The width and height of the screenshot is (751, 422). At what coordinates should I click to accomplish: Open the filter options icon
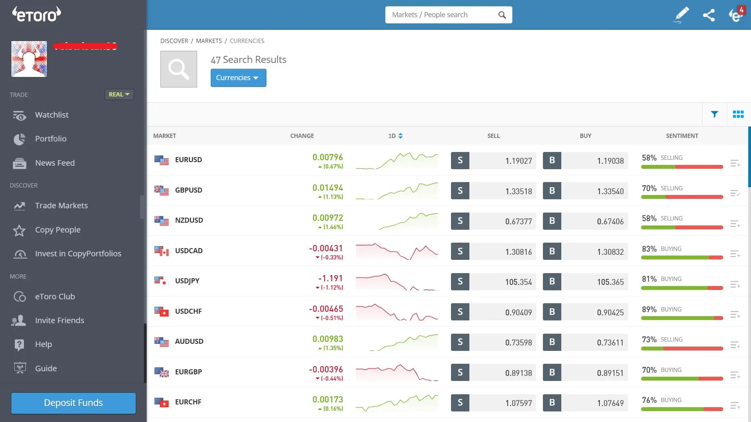pyautogui.click(x=715, y=114)
